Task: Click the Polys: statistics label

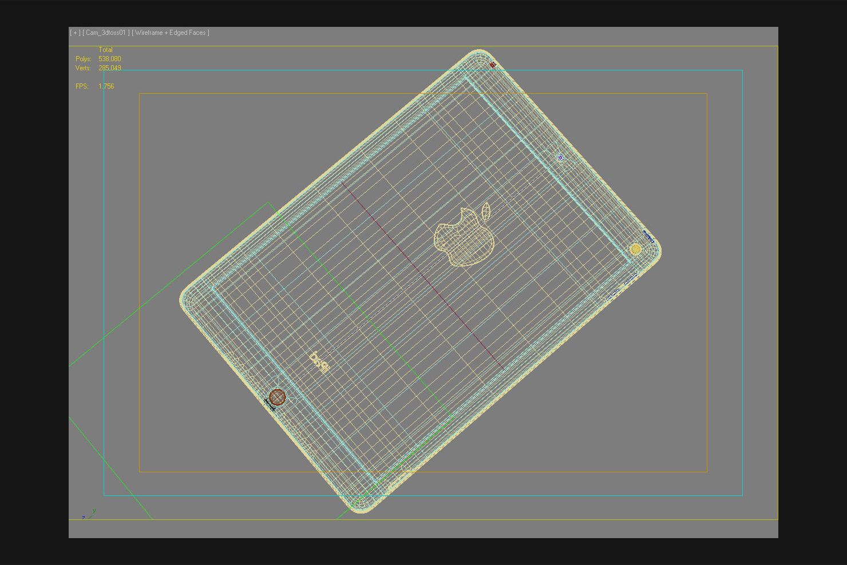Action: click(x=84, y=59)
